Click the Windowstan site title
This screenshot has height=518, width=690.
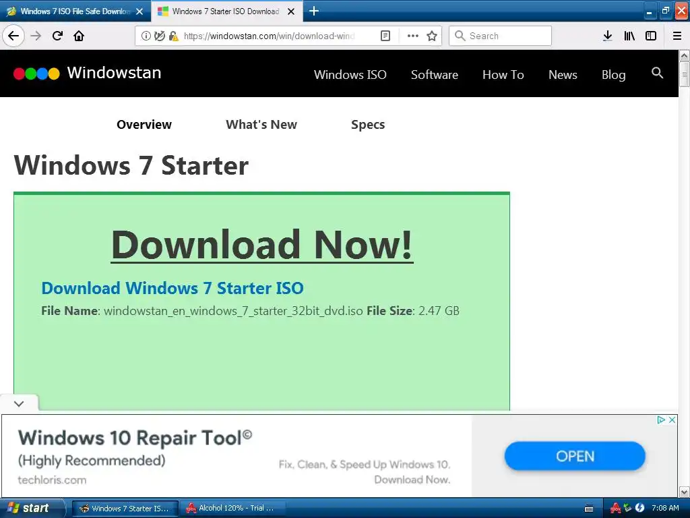114,73
